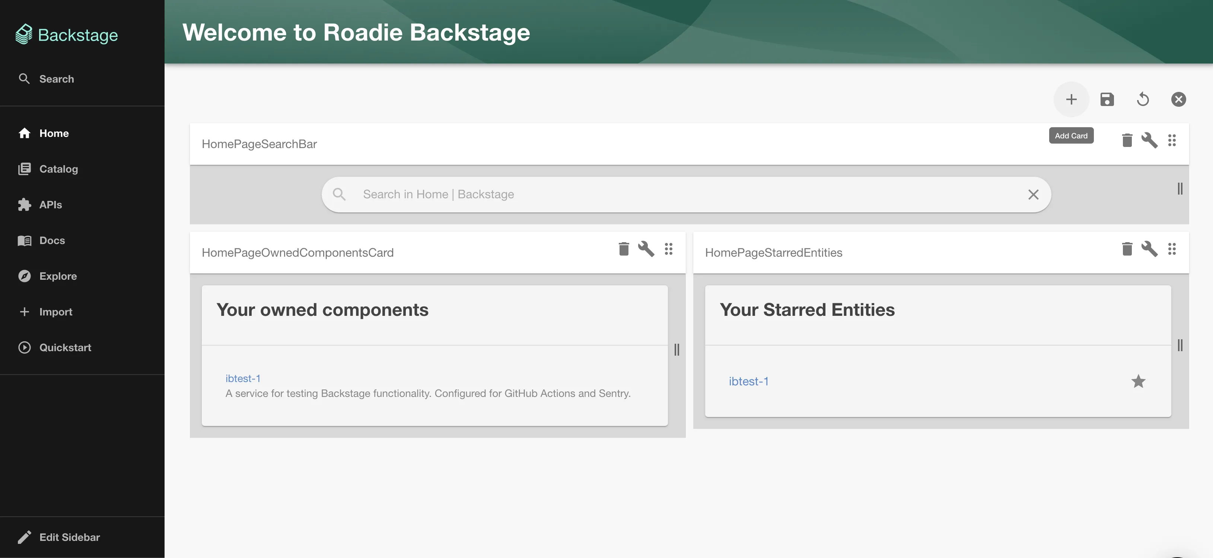Open the ibtest-1 owned component link
Screen dimensions: 1213x558
tap(243, 378)
